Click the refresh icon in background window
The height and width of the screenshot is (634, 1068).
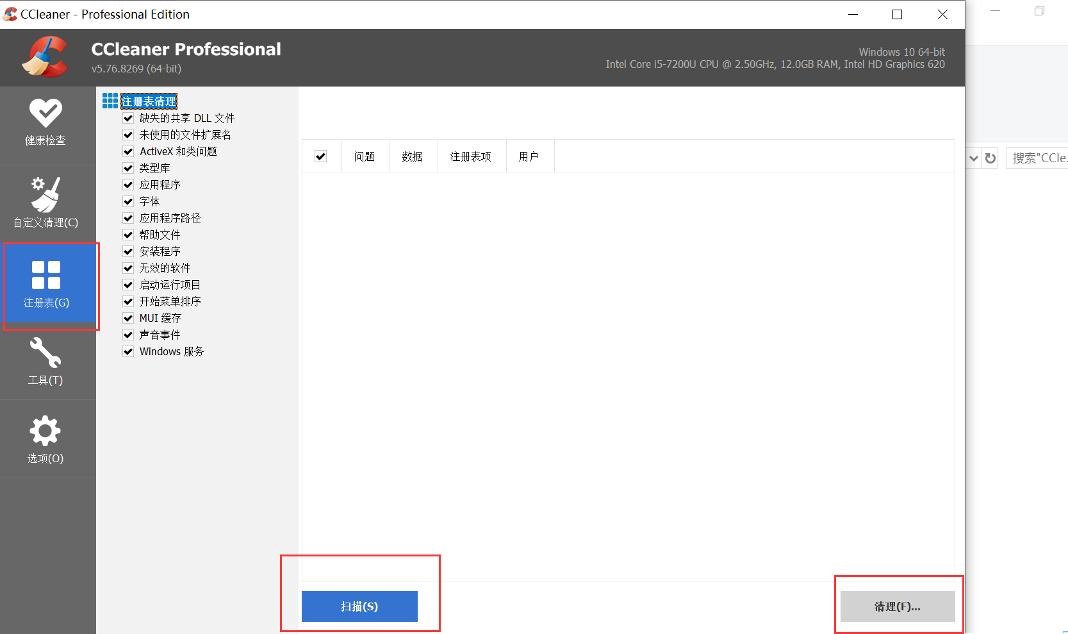990,158
